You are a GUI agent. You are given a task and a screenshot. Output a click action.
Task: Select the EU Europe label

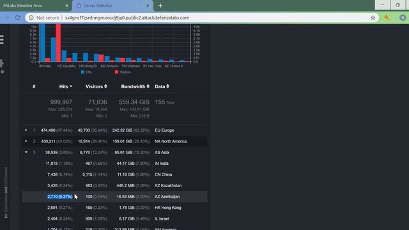164,130
